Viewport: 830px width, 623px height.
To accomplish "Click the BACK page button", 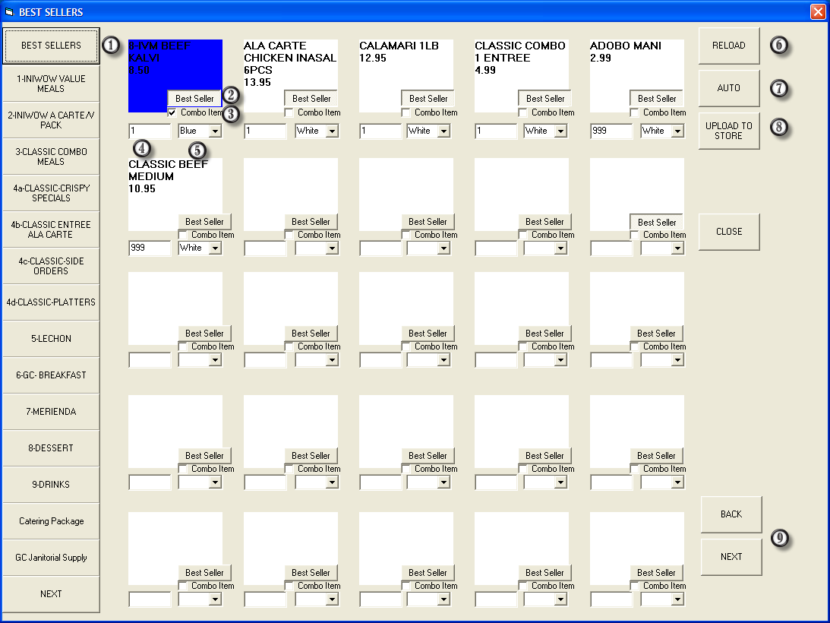I will [x=731, y=514].
